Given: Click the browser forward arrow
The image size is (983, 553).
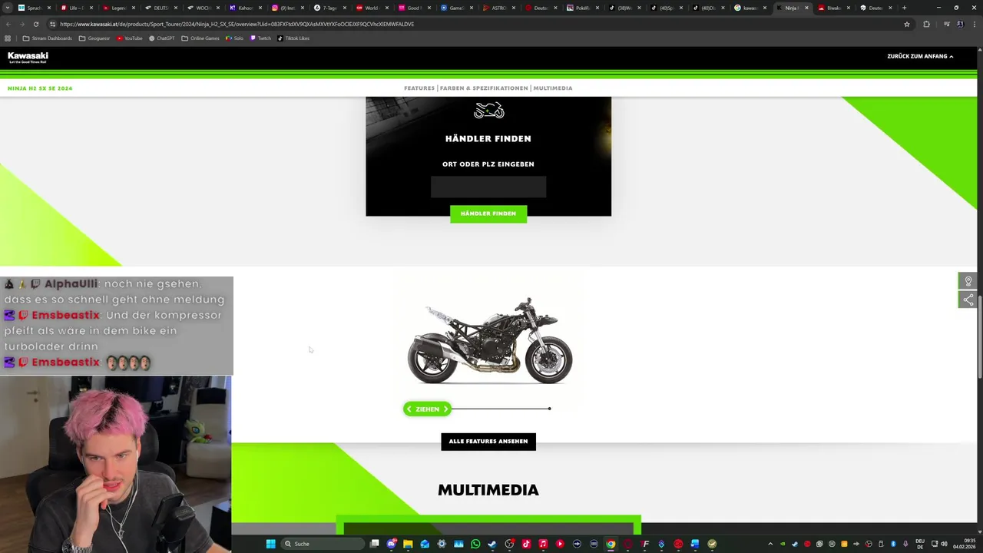Looking at the screenshot, I should pyautogui.click(x=22, y=24).
